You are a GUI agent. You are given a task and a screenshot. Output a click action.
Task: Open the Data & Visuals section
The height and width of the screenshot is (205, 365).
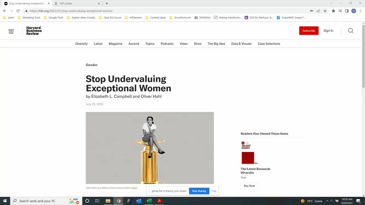pyautogui.click(x=241, y=44)
